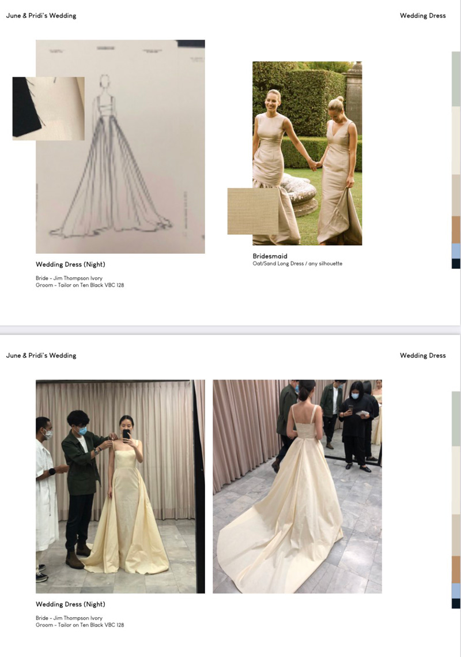Image resolution: width=461 pixels, height=657 pixels.
Task: Click the black fabric sample overlay image
Action: (x=48, y=108)
